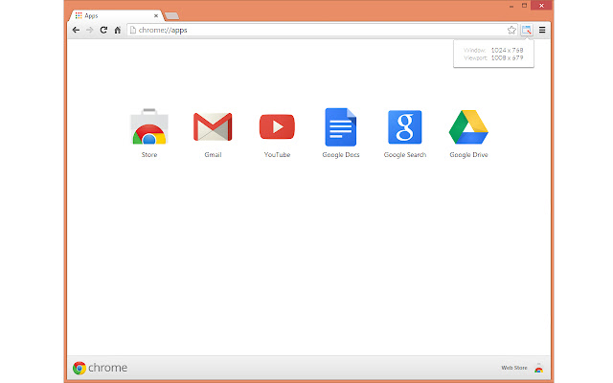This screenshot has width=613, height=383.
Task: Go back with the back arrow
Action: 76,30
